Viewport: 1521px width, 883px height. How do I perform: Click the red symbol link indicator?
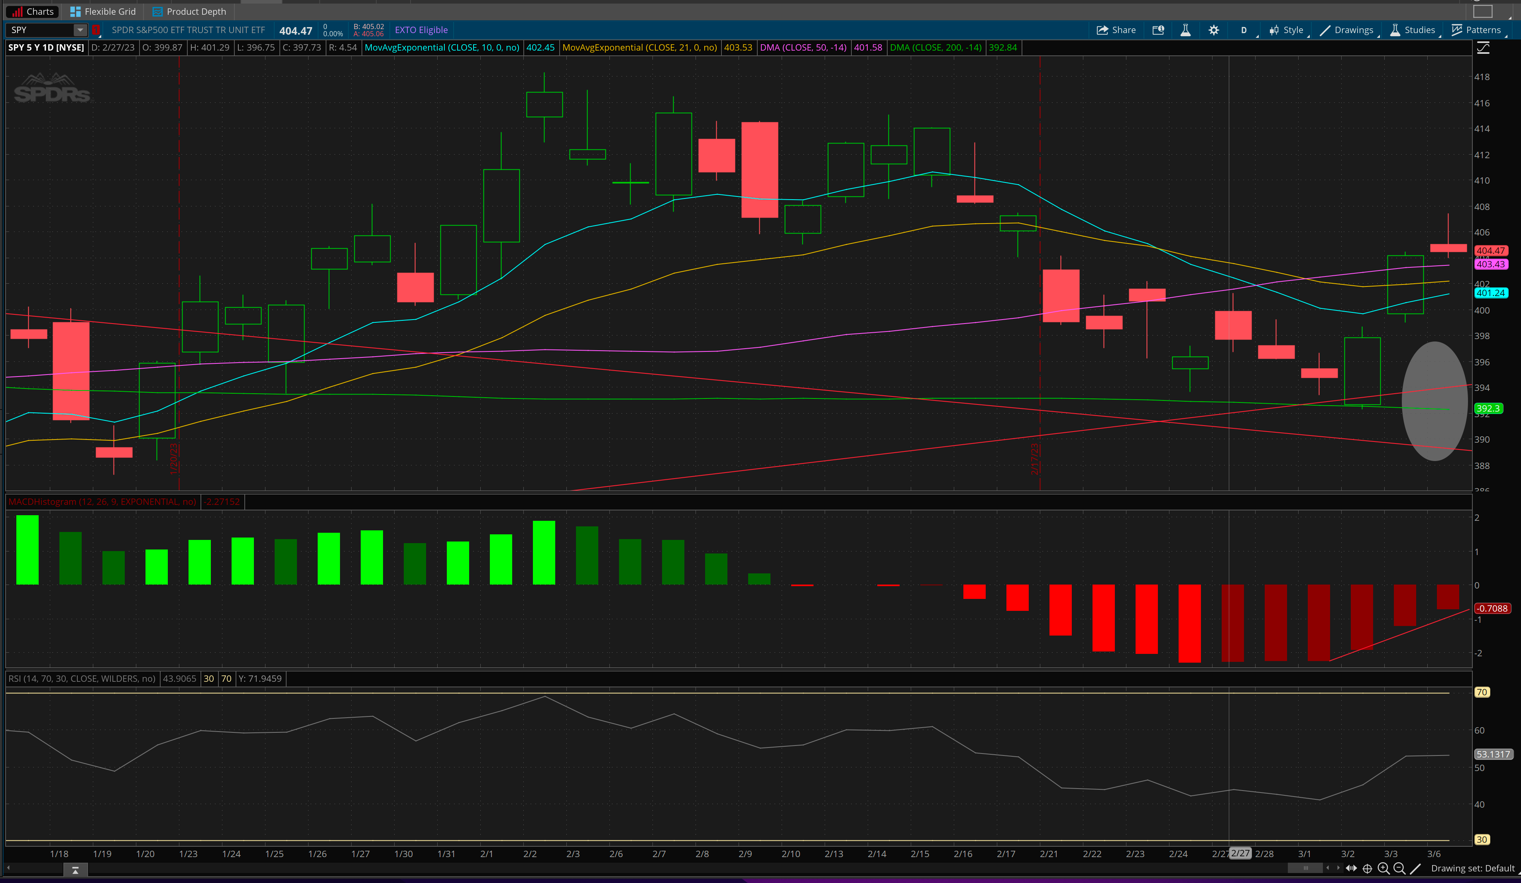pos(96,30)
